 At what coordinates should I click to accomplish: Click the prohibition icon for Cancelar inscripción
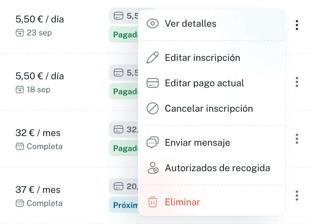coord(153,109)
